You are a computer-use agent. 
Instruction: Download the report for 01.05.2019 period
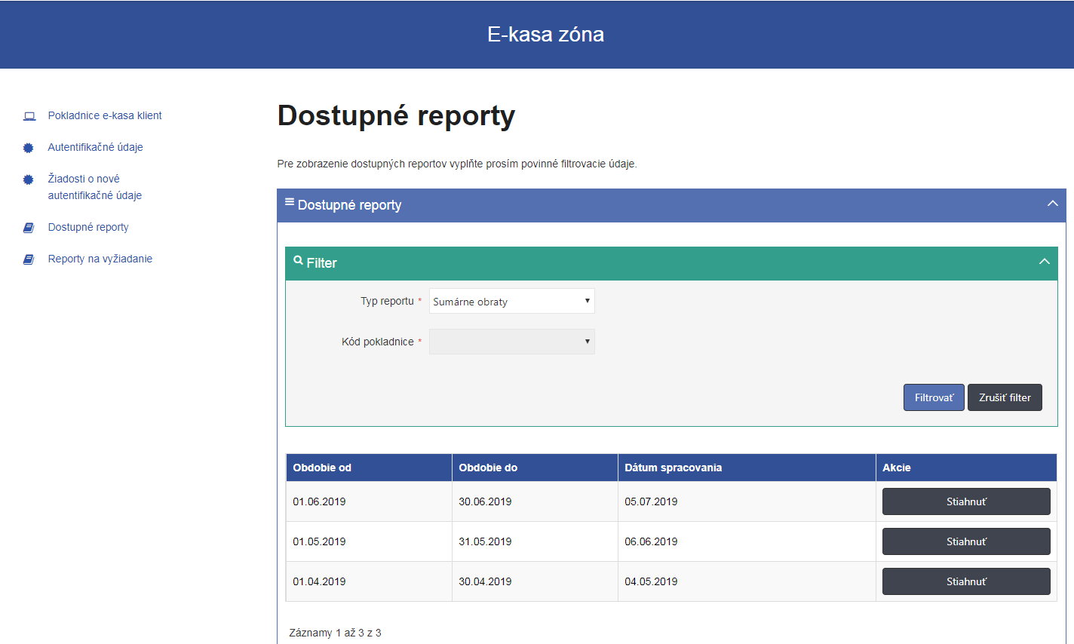coord(966,541)
